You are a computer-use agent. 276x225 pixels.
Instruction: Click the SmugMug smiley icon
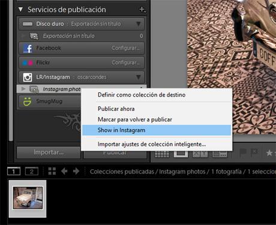27,101
